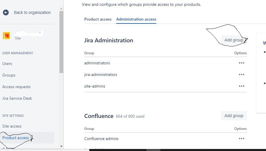Open Users in sidebar
The image size is (266, 151).
pos(7,64)
